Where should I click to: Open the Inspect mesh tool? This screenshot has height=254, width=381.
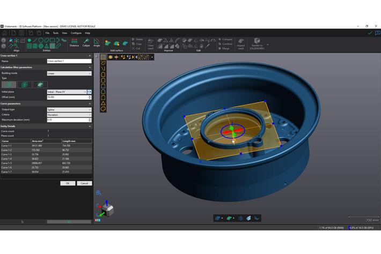click(x=241, y=43)
